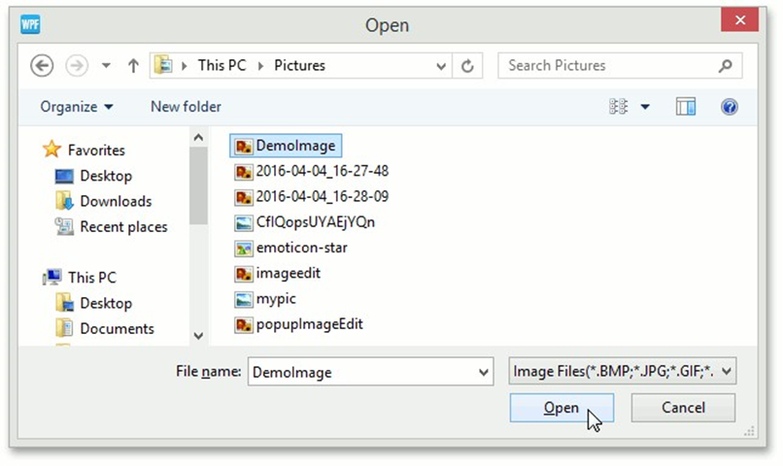The image size is (783, 466).
Task: Select 'This PC' in address breadcrumb
Action: pos(221,65)
